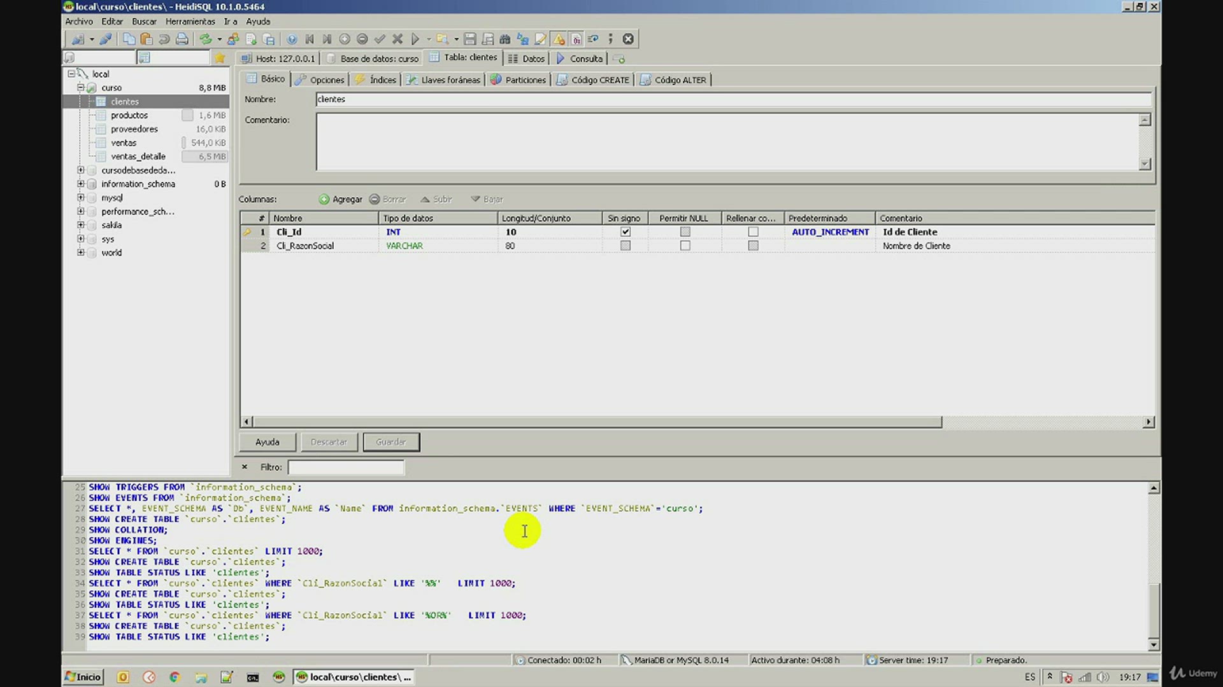The image size is (1223, 687).
Task: Open the session manager toolbar icon
Action: pos(78,39)
